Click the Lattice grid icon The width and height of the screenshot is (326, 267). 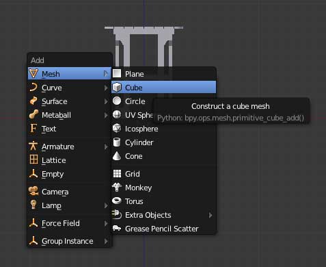(33, 160)
